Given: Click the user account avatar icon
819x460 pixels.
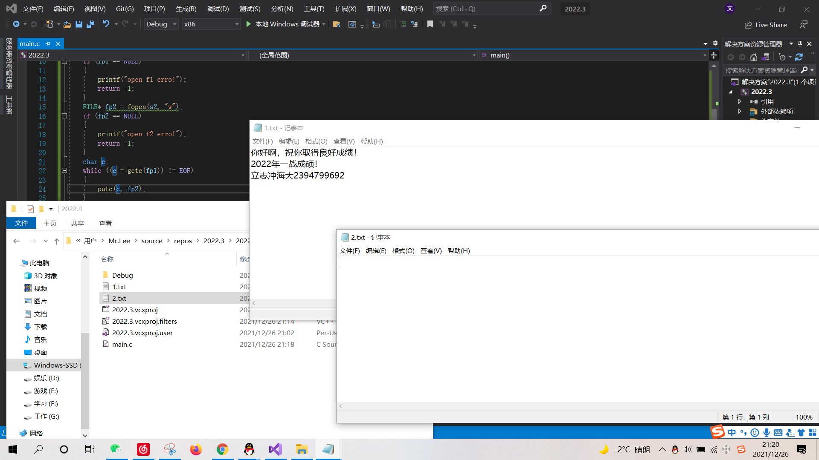Looking at the screenshot, I should tap(730, 9).
